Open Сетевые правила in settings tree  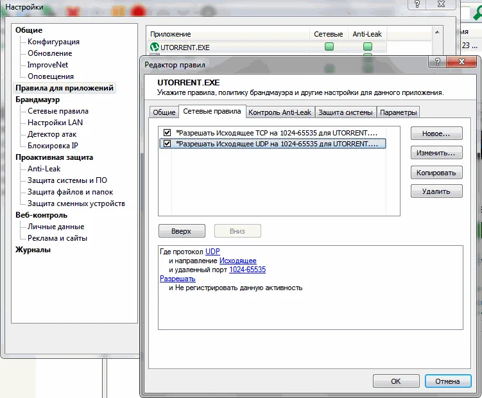(x=58, y=111)
